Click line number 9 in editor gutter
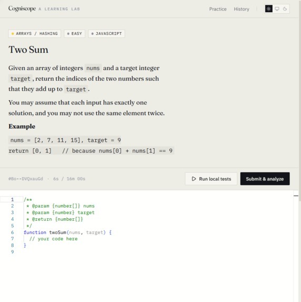Screen dimensions: 301x302 (12, 252)
